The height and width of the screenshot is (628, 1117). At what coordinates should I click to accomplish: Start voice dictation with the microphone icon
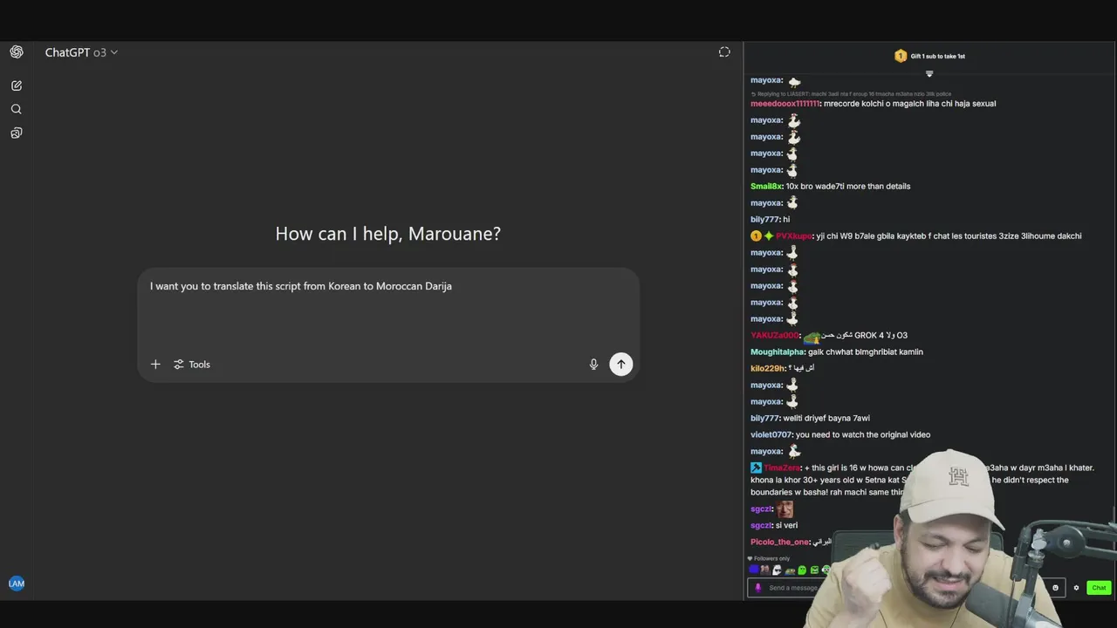tap(593, 365)
